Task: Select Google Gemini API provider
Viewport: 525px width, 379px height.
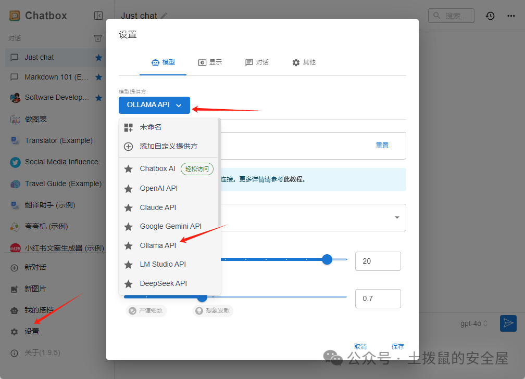Action: [x=168, y=227]
